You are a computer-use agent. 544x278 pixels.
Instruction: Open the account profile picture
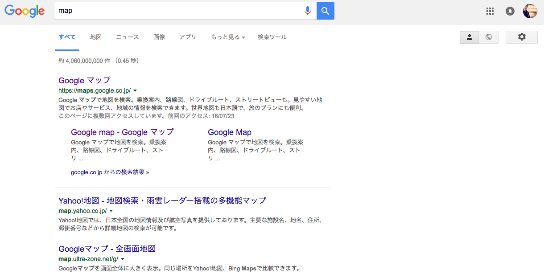530,11
